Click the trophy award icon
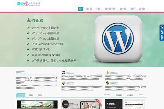The height and width of the screenshot is (109, 164). [63, 83]
